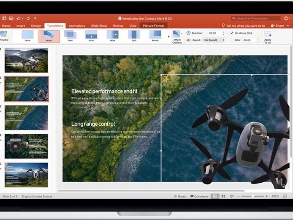This screenshot has width=293, height=220.
Task: Click the After time field 00.00
Action: coord(249,40)
